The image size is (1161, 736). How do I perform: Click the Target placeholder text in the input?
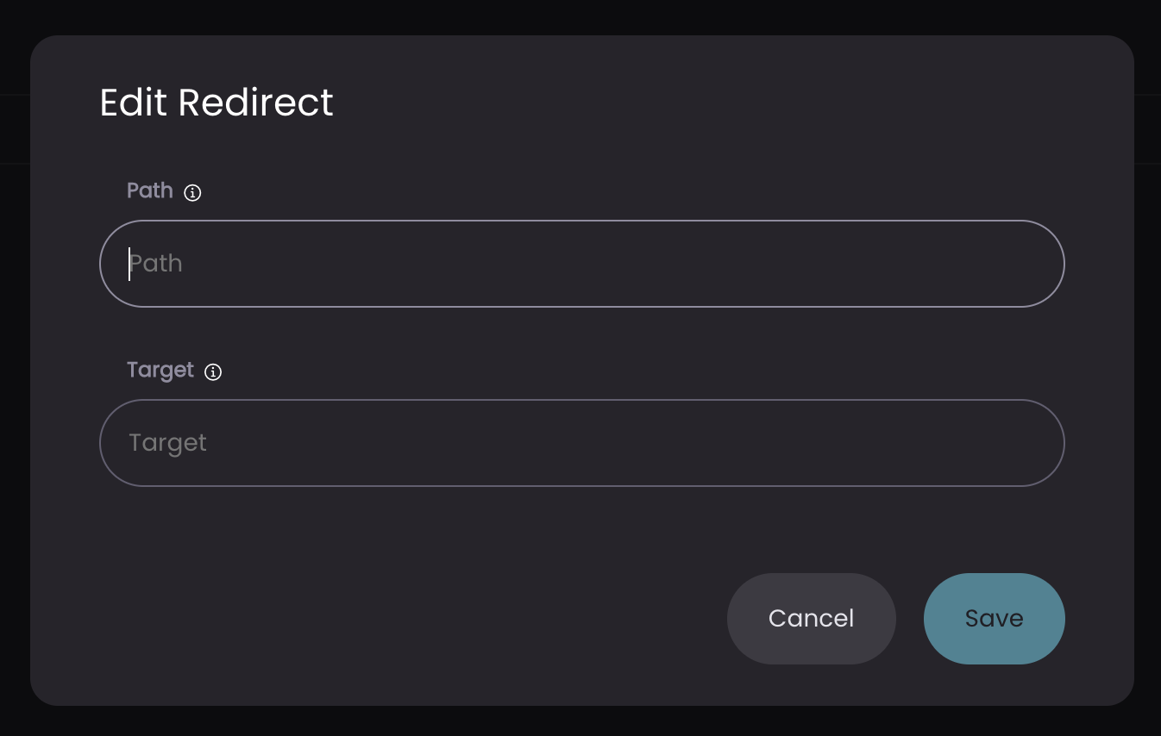point(168,443)
